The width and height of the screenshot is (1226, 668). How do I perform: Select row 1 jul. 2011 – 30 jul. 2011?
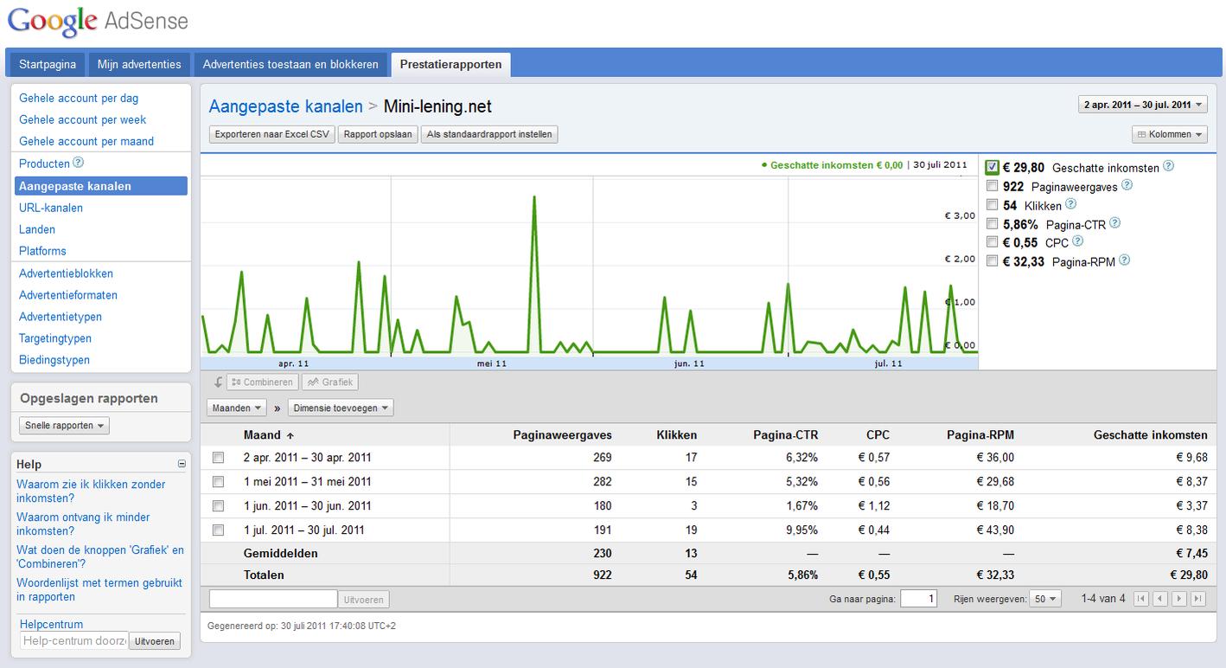click(x=218, y=530)
